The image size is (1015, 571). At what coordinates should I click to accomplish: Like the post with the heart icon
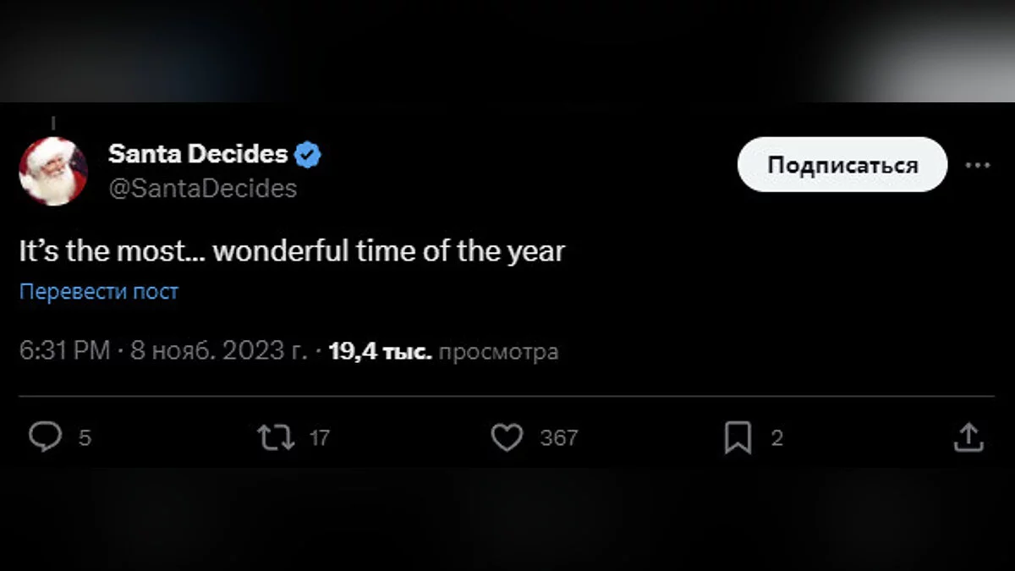coord(507,437)
